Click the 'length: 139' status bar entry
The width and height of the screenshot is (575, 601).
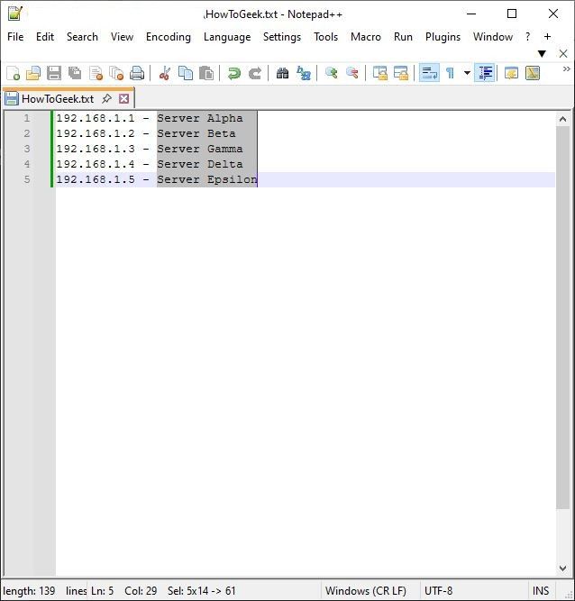(x=29, y=591)
